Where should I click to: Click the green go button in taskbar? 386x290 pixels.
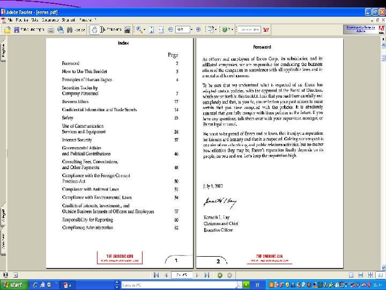pyautogui.click(x=246, y=285)
